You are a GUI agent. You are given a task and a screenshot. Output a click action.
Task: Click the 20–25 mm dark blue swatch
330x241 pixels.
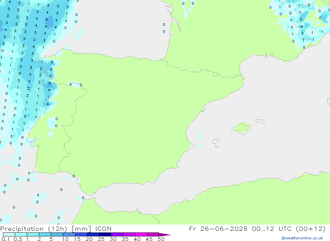click(x=93, y=234)
